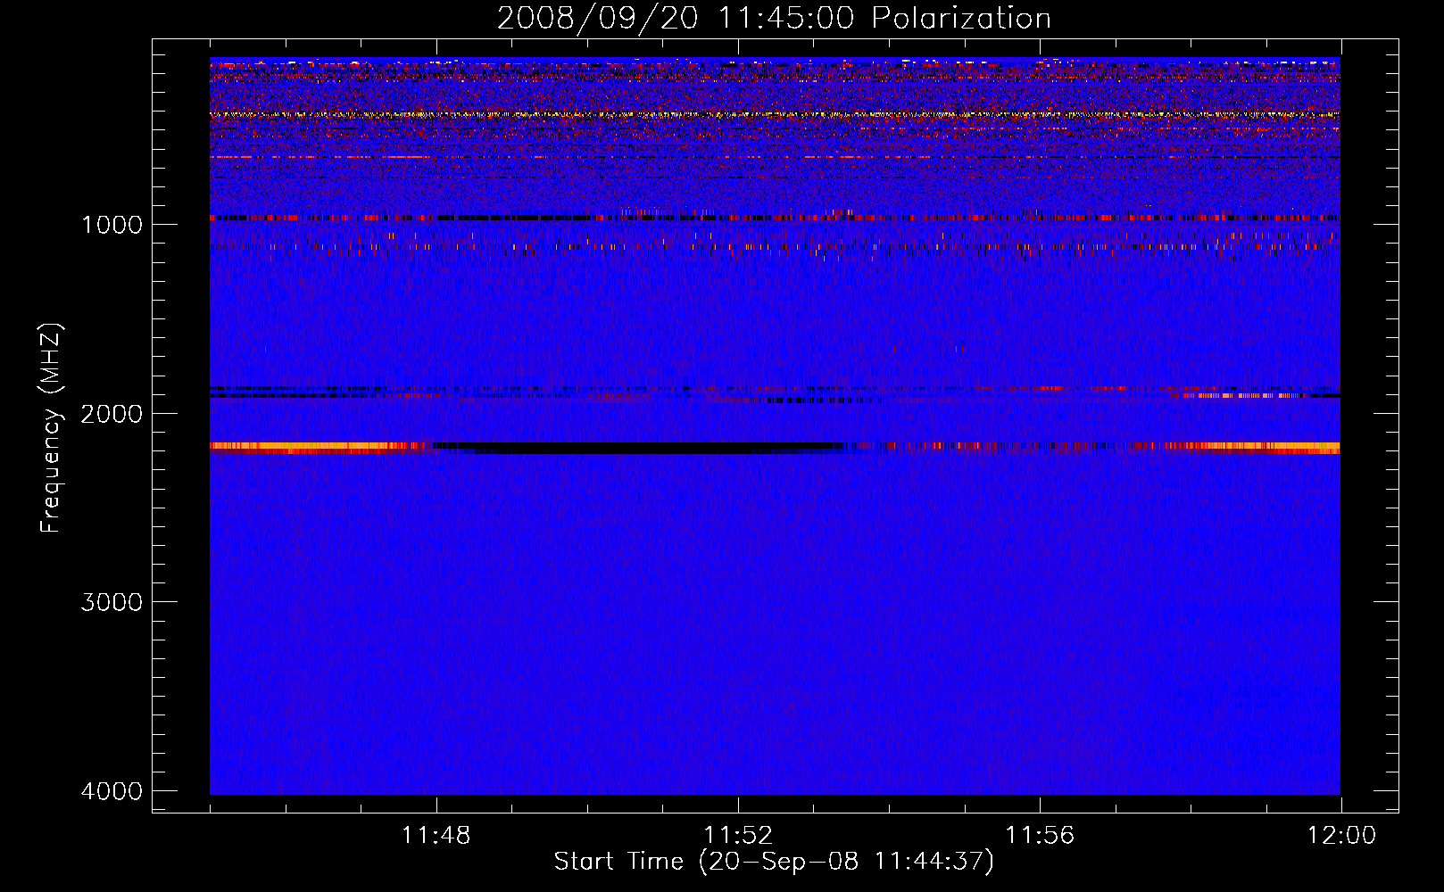Click the 2000 frequency tick label
Viewport: 1444px width, 892px height.
coord(112,413)
